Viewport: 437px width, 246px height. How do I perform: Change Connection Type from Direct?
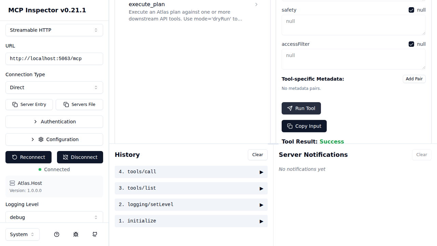pos(54,87)
